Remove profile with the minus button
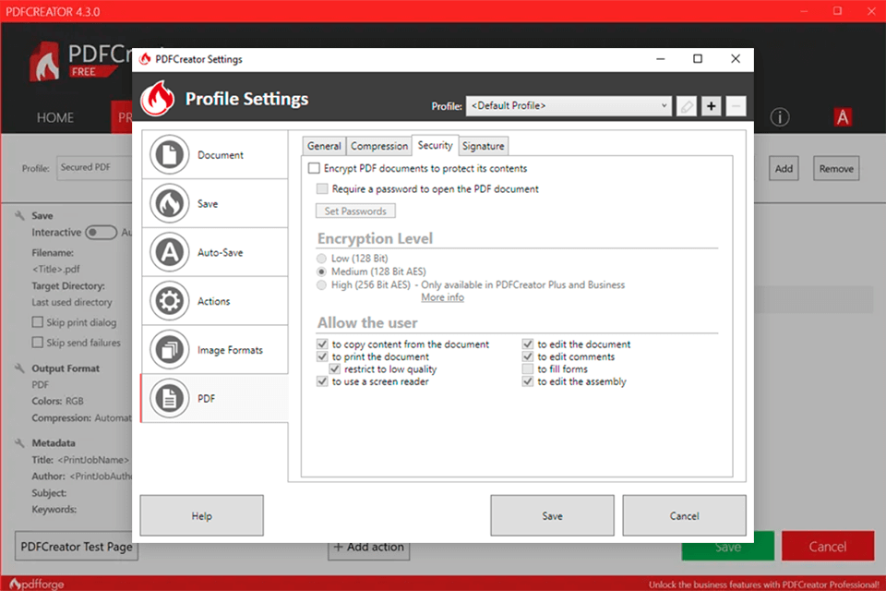The width and height of the screenshot is (886, 591). point(736,106)
